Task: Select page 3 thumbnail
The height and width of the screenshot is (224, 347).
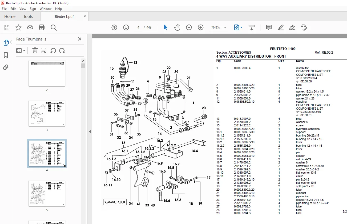Action: tap(47, 113)
